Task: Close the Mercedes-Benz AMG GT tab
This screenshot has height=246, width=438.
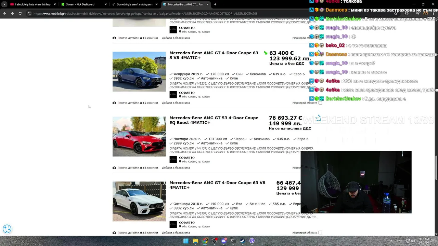Action: (207, 4)
